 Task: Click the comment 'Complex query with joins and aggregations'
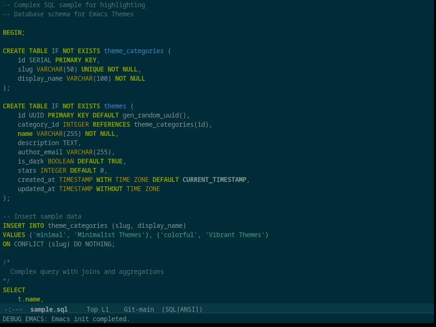(x=87, y=271)
